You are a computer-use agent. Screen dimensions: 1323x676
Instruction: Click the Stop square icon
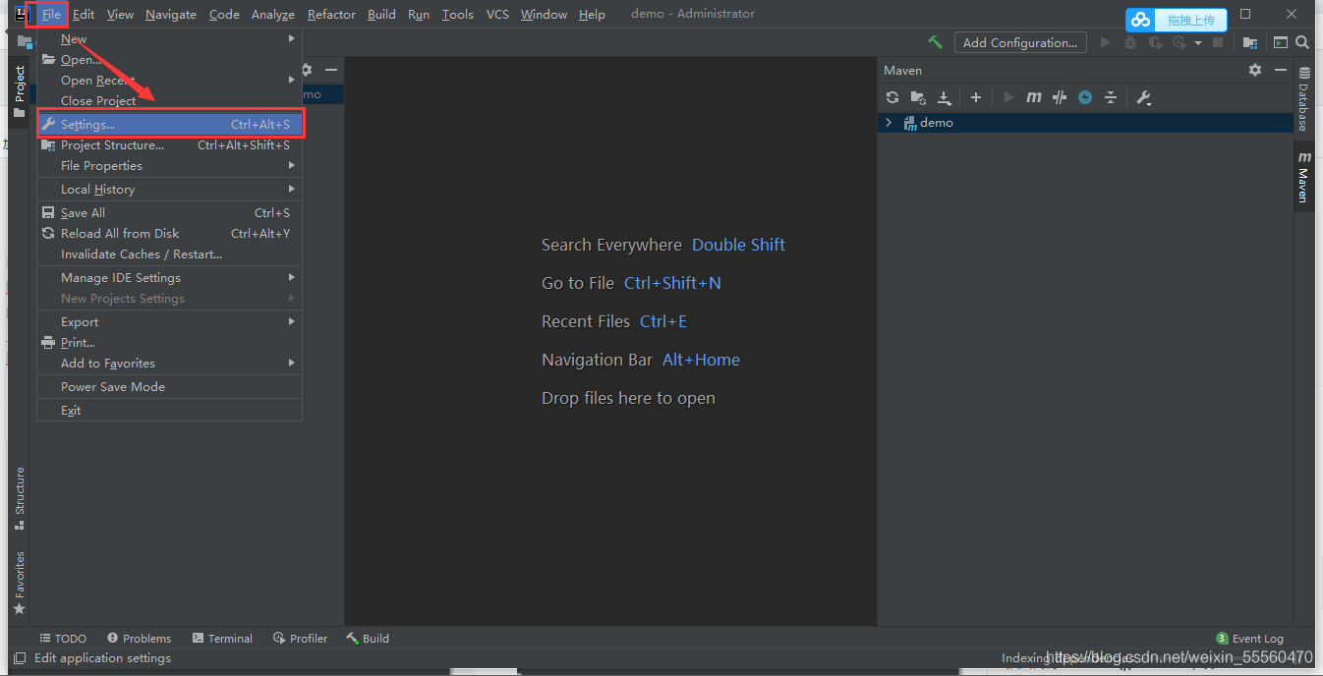tap(1218, 42)
